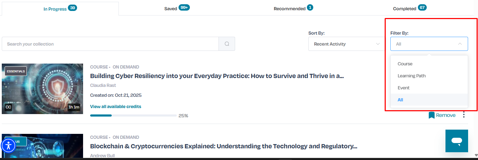Open three-dot menu for Cyber Resiliency course
The width and height of the screenshot is (478, 160).
tap(464, 115)
